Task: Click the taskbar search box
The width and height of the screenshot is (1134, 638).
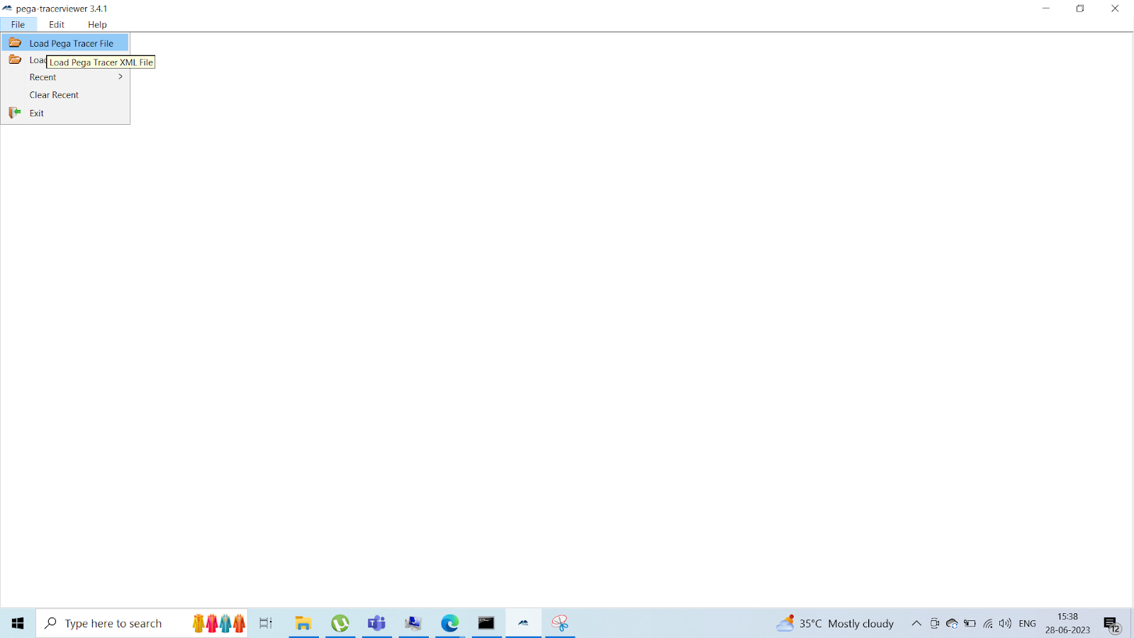Action: click(x=142, y=623)
